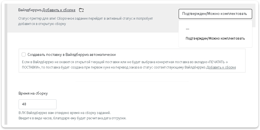Viewport: 260px width, 130px height.
Task: Focus the "Время на сборку" hours input field
Action: point(37,104)
